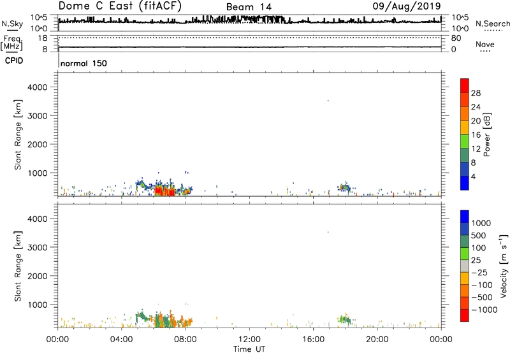Viewport: 510px width, 353px height.
Task: Click the '4' tick on Power colorbar
Action: [473, 176]
